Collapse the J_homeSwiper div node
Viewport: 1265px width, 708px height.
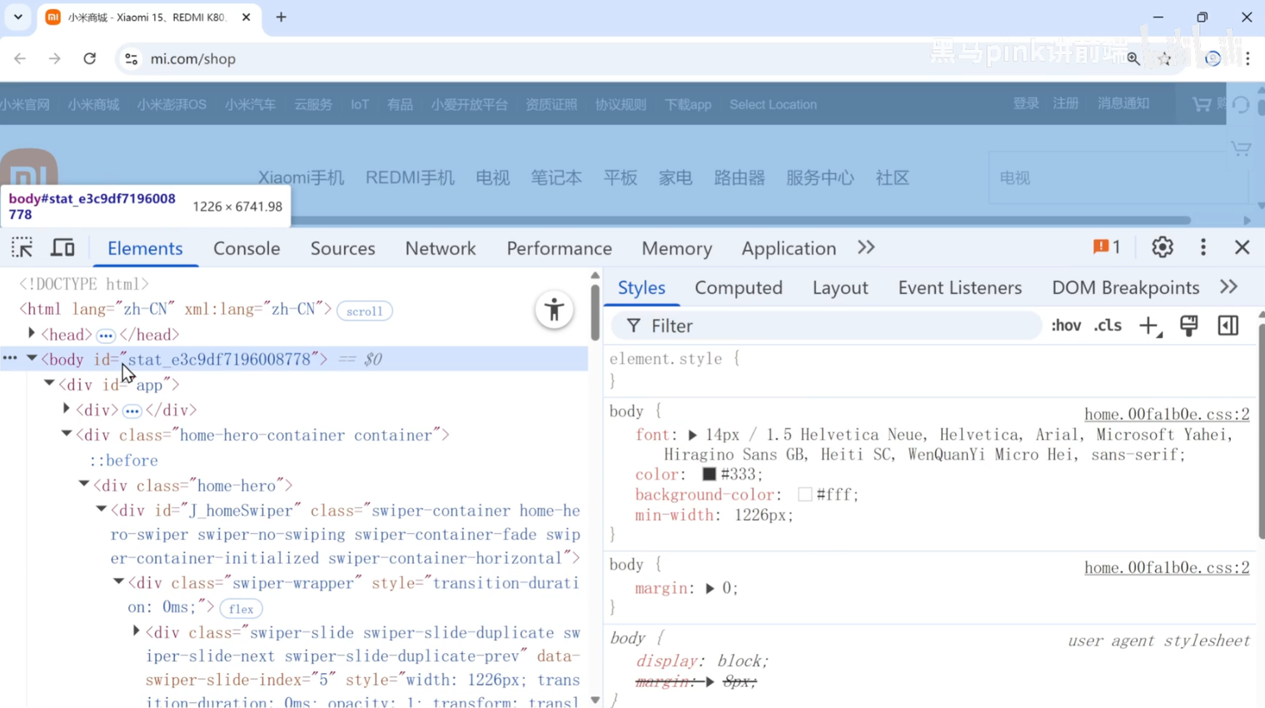click(x=102, y=509)
